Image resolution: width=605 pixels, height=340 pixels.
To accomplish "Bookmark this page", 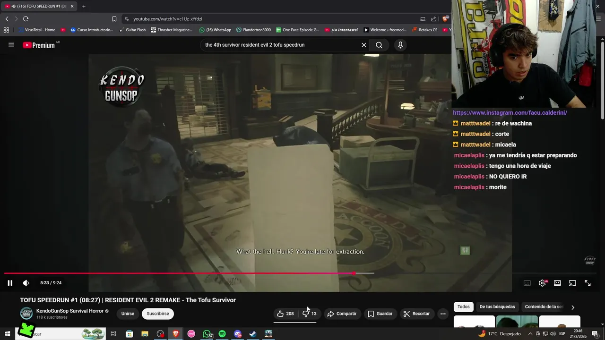I will [x=114, y=19].
